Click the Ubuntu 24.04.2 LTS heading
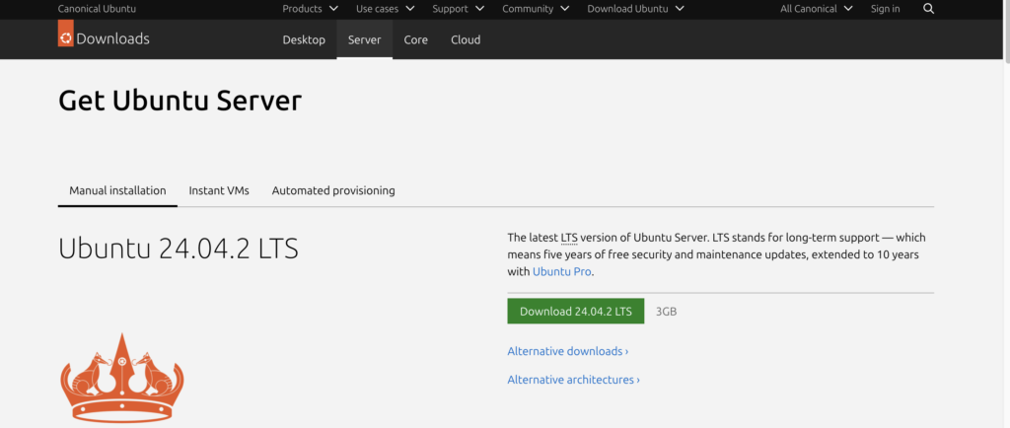Screen dimensions: 1010x428 click(179, 248)
